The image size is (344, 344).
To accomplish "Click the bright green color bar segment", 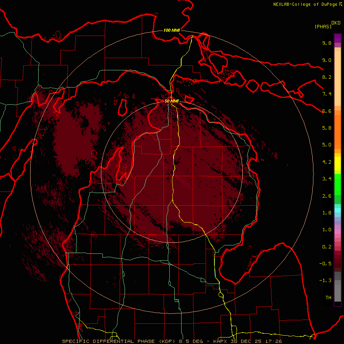I will tap(338, 185).
